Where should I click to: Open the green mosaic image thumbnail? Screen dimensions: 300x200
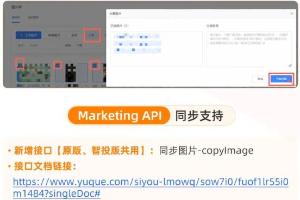pos(34,73)
